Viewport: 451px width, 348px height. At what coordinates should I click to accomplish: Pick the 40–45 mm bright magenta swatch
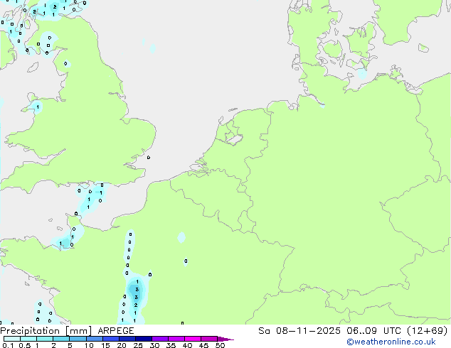193,339
